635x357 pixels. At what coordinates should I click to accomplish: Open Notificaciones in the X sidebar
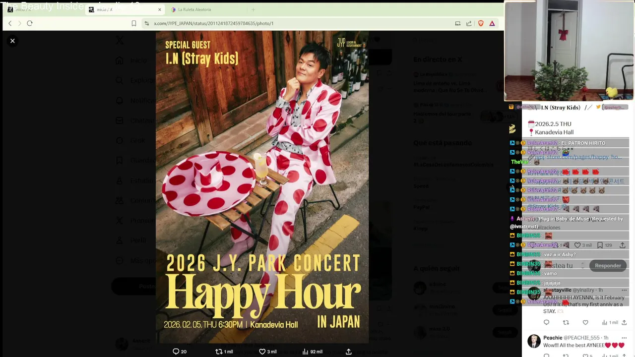pyautogui.click(x=136, y=101)
